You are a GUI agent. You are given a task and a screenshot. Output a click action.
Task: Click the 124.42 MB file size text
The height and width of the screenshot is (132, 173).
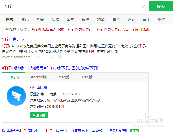point(71,94)
